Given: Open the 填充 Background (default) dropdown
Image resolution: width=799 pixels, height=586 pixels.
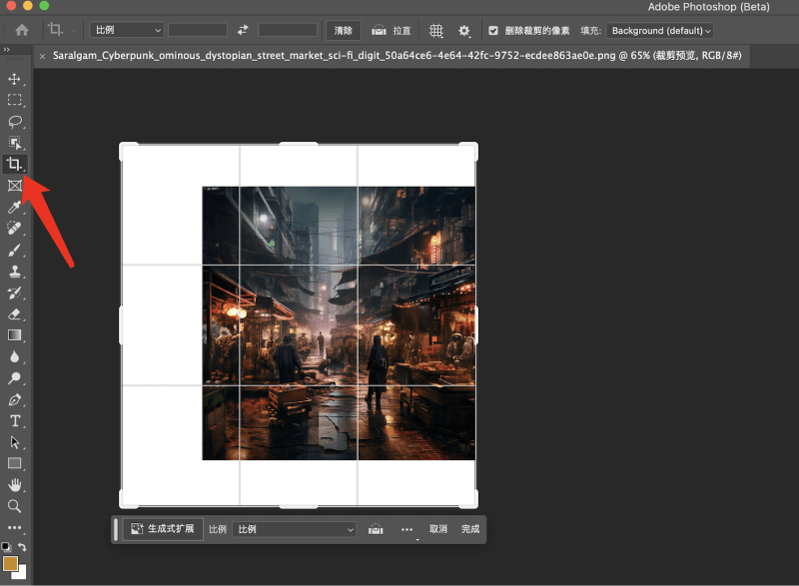Looking at the screenshot, I should [x=659, y=30].
